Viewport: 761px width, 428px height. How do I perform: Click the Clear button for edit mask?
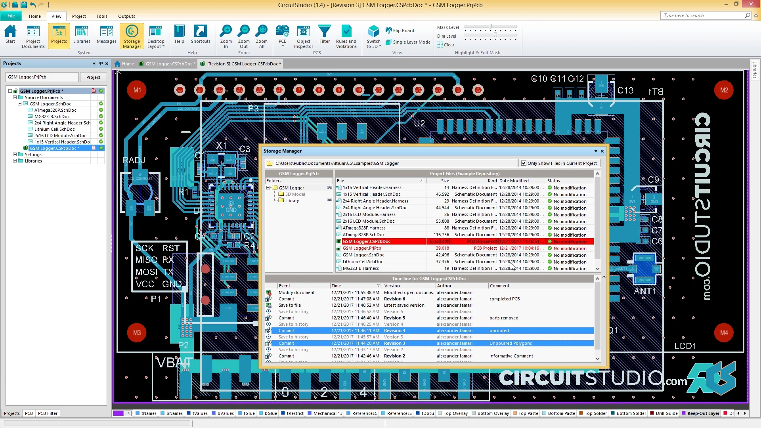click(x=446, y=44)
